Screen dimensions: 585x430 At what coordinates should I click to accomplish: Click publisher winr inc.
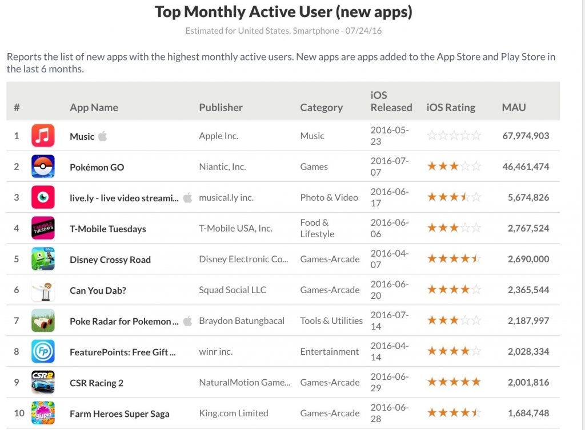tap(215, 351)
